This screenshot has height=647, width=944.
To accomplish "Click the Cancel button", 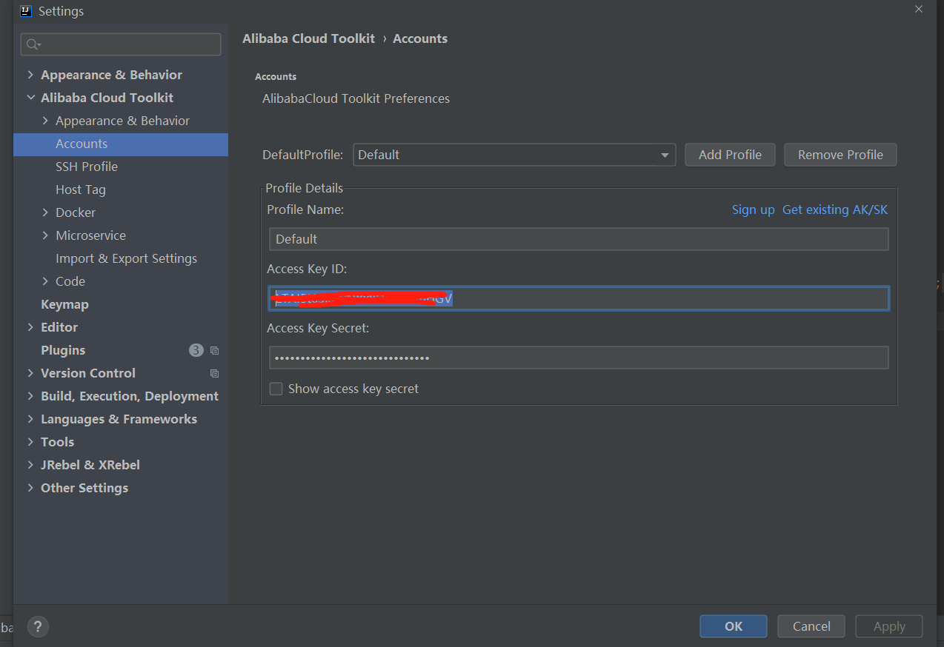I will 811,626.
